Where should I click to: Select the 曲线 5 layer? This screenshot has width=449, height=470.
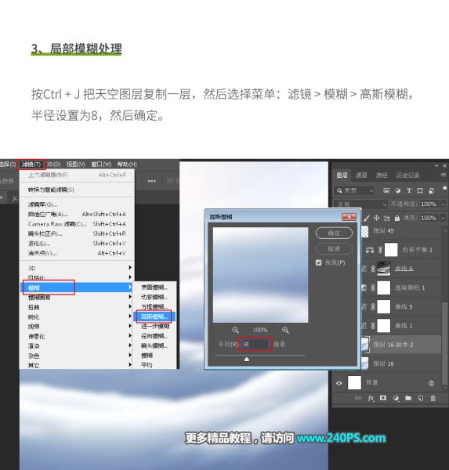coord(400,306)
